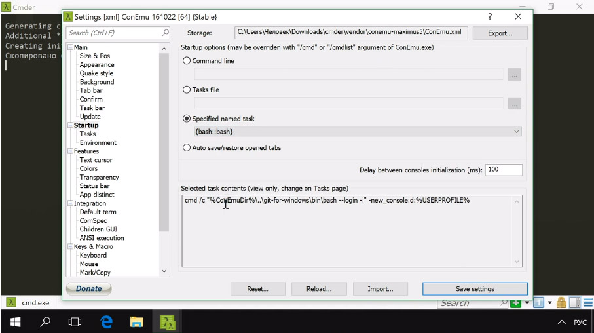The width and height of the screenshot is (594, 333).
Task: Click the active console number icon
Action: pos(538,303)
